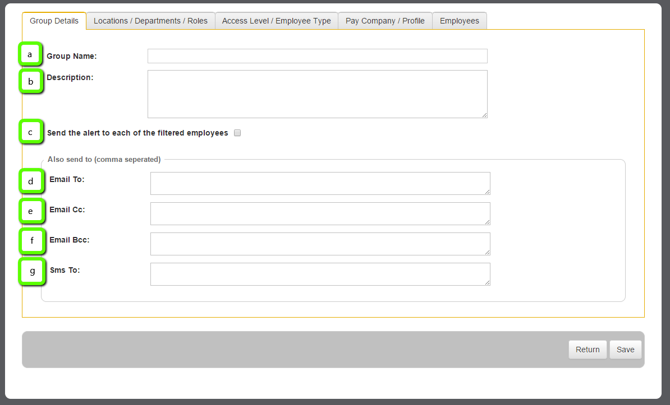Screen dimensions: 670x405
Task: Click the 'Email To:' label
Action: tap(67, 180)
